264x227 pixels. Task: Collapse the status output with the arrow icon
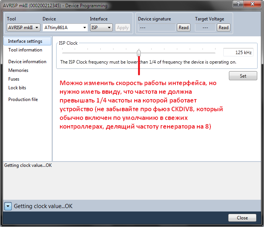[8, 206]
